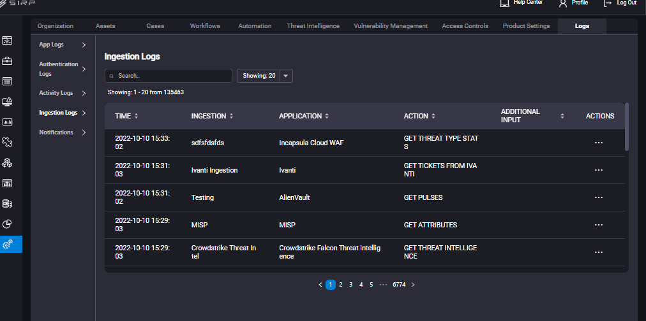Switch to Workflows tab

coord(205,26)
